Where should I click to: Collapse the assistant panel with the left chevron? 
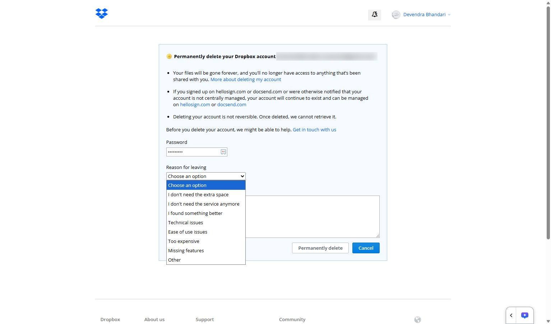click(x=511, y=315)
